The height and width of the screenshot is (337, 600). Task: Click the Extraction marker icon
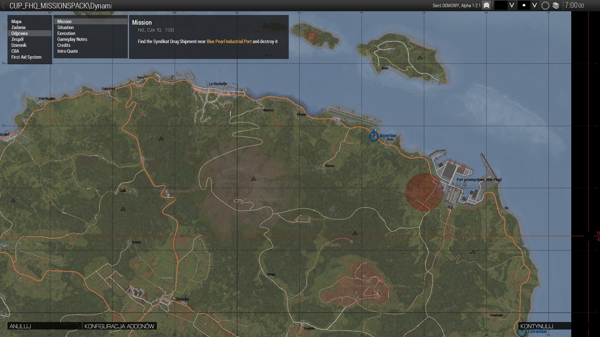[x=522, y=332]
